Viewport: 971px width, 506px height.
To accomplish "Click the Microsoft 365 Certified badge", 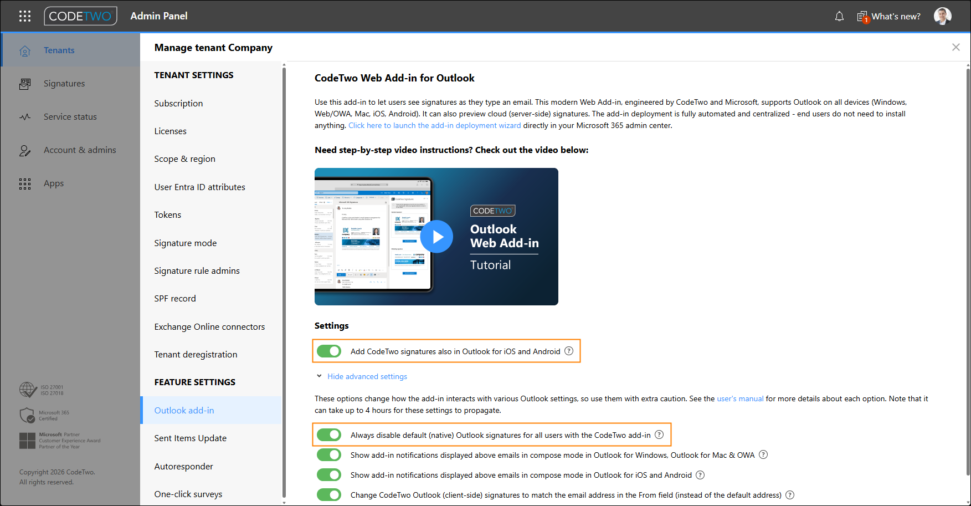I will 44,415.
